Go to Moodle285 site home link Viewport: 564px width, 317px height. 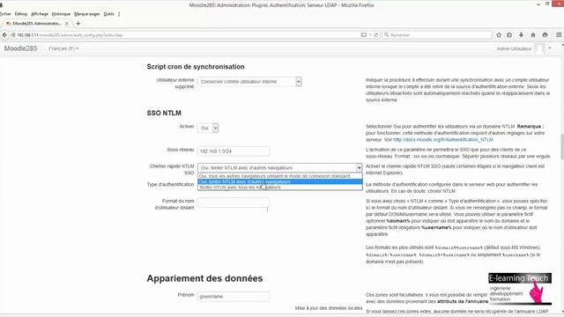tap(20, 48)
